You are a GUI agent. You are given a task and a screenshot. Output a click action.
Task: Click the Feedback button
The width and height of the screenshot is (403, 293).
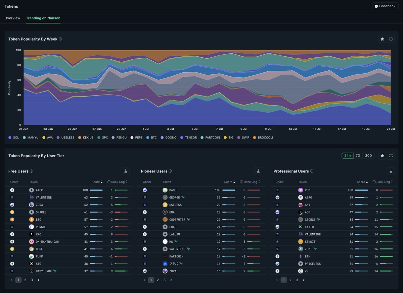[385, 6]
